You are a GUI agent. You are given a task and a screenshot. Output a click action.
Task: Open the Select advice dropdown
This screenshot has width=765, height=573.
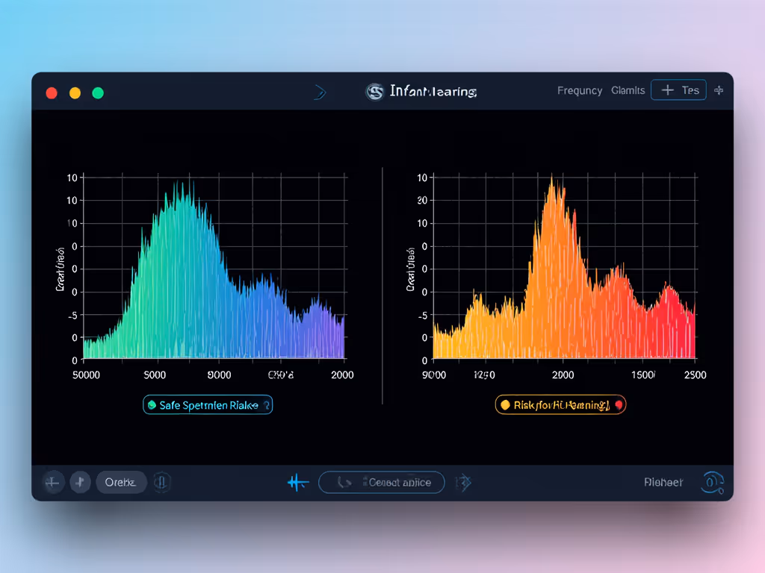pos(381,482)
